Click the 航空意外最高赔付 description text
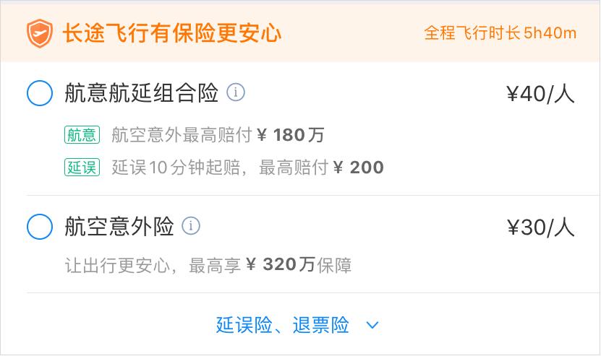Viewport: 601px width, 356px height. pos(182,135)
